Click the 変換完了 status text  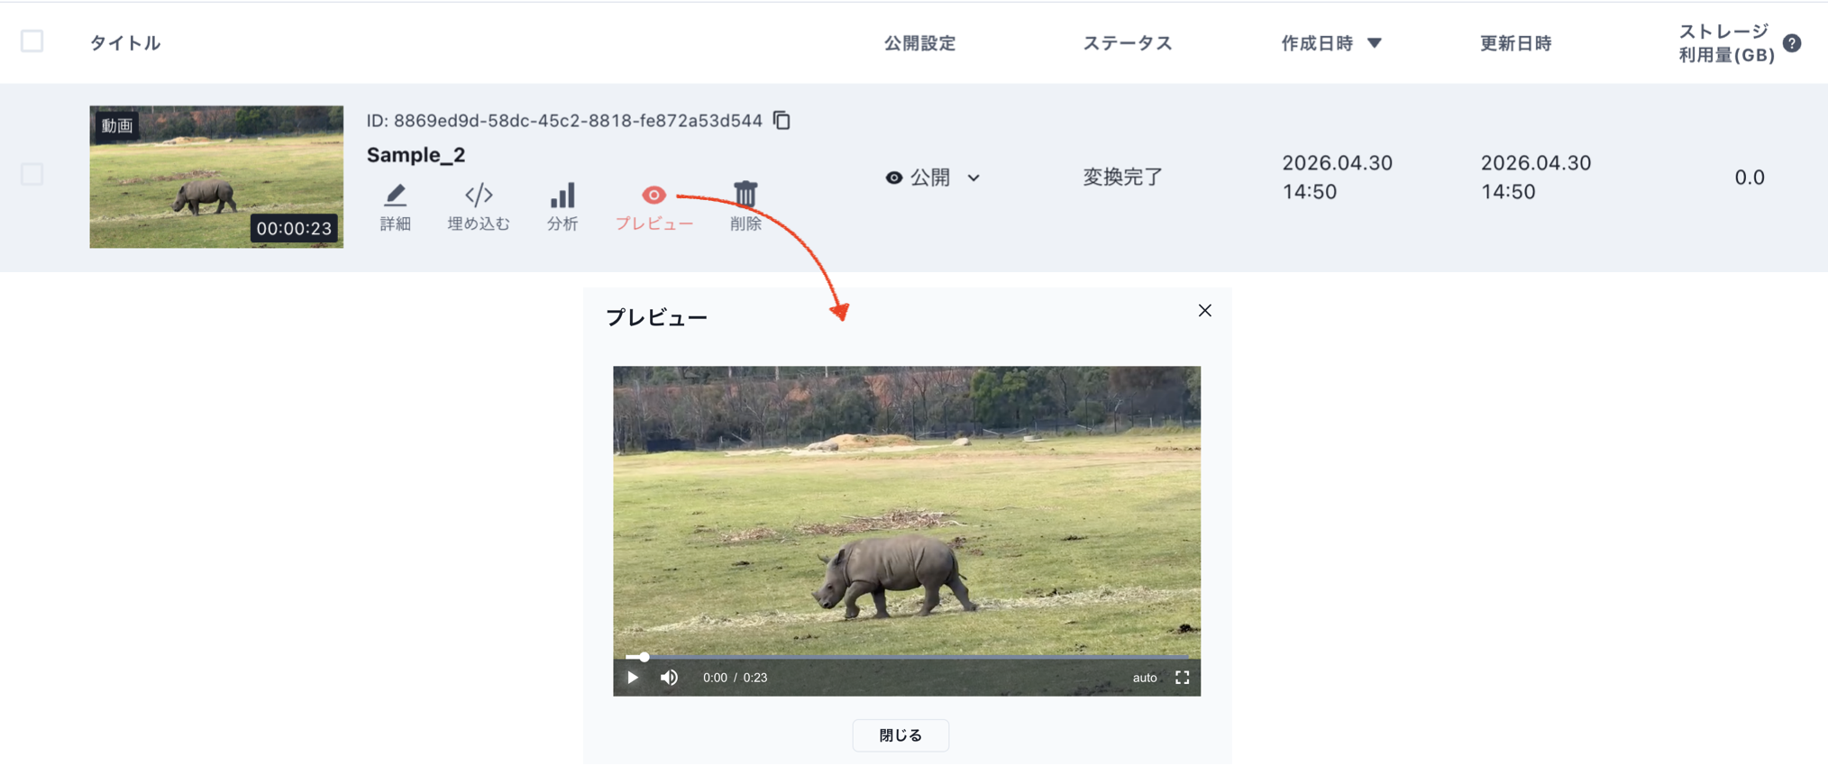(x=1123, y=178)
